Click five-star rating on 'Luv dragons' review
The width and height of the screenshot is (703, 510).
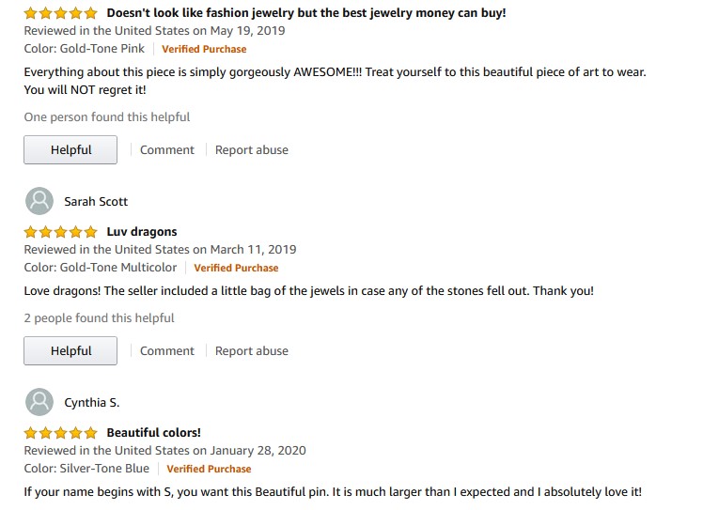pos(60,232)
